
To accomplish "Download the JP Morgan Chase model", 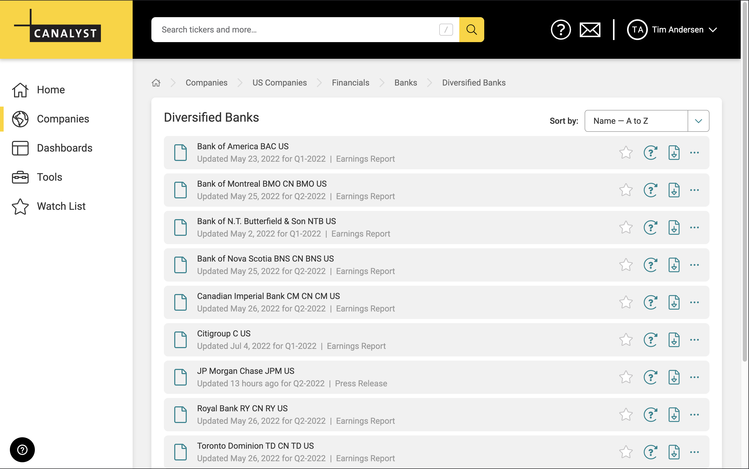I will (x=674, y=377).
